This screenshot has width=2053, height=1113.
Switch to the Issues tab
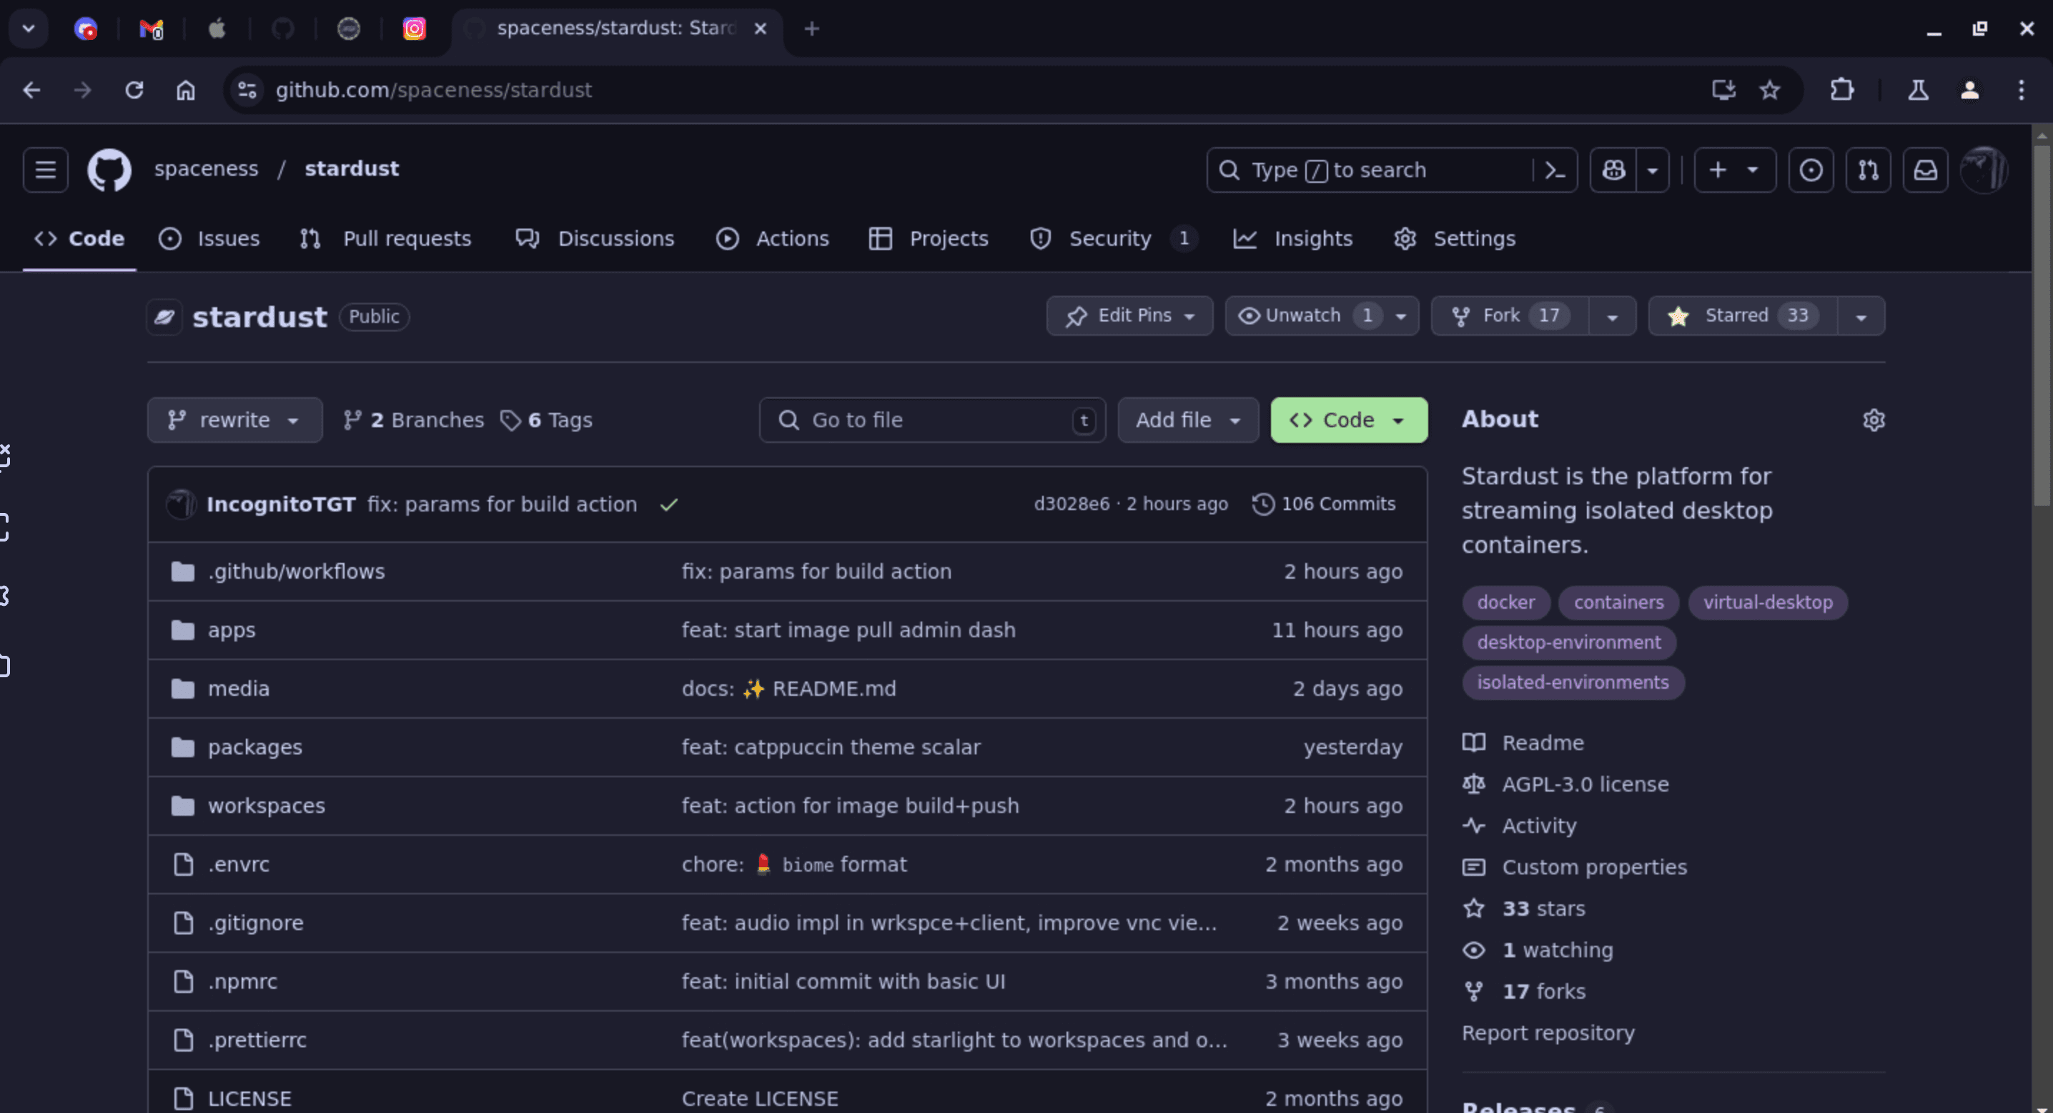click(209, 239)
